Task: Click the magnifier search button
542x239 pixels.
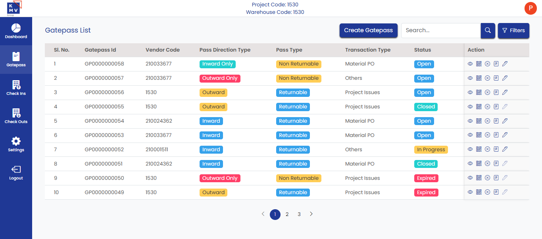Action: click(x=488, y=31)
